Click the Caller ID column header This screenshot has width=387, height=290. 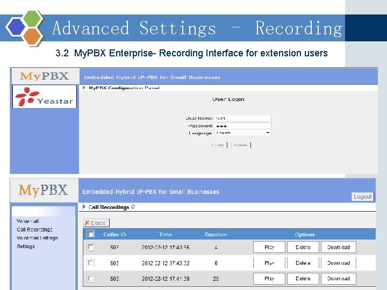[x=114, y=235]
